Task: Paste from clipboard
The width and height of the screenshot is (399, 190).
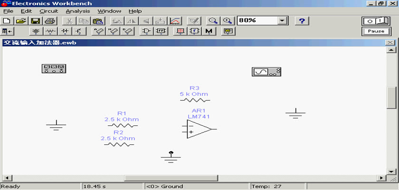Action: pyautogui.click(x=97, y=21)
